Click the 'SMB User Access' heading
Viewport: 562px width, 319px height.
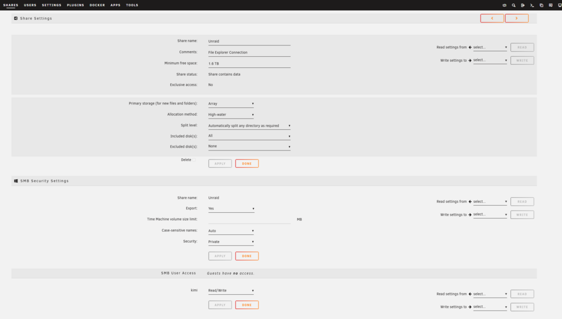tap(179, 273)
